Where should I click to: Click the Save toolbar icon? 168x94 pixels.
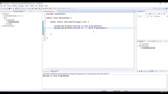click(x=5, y=9)
